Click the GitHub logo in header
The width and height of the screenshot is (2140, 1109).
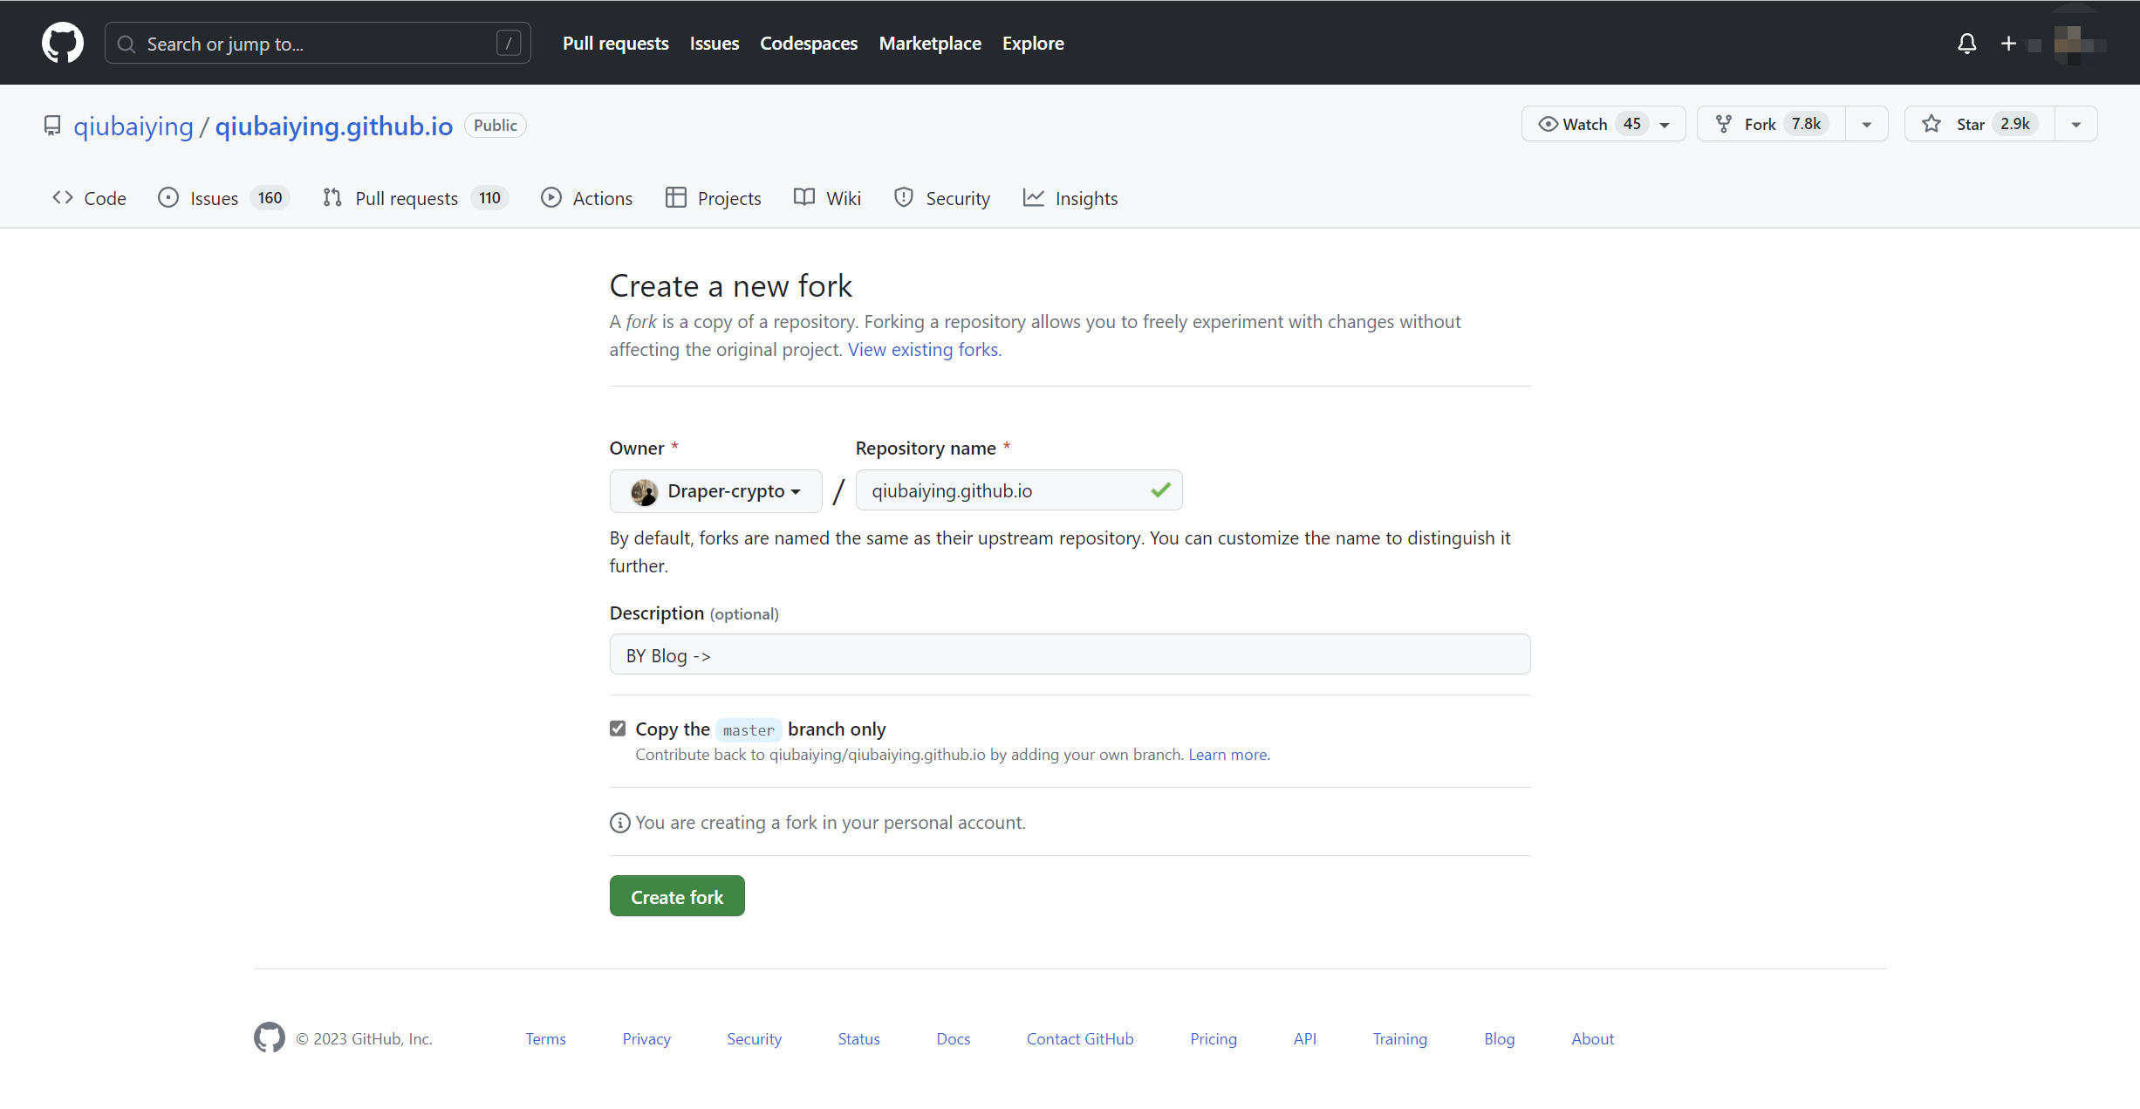click(x=62, y=43)
